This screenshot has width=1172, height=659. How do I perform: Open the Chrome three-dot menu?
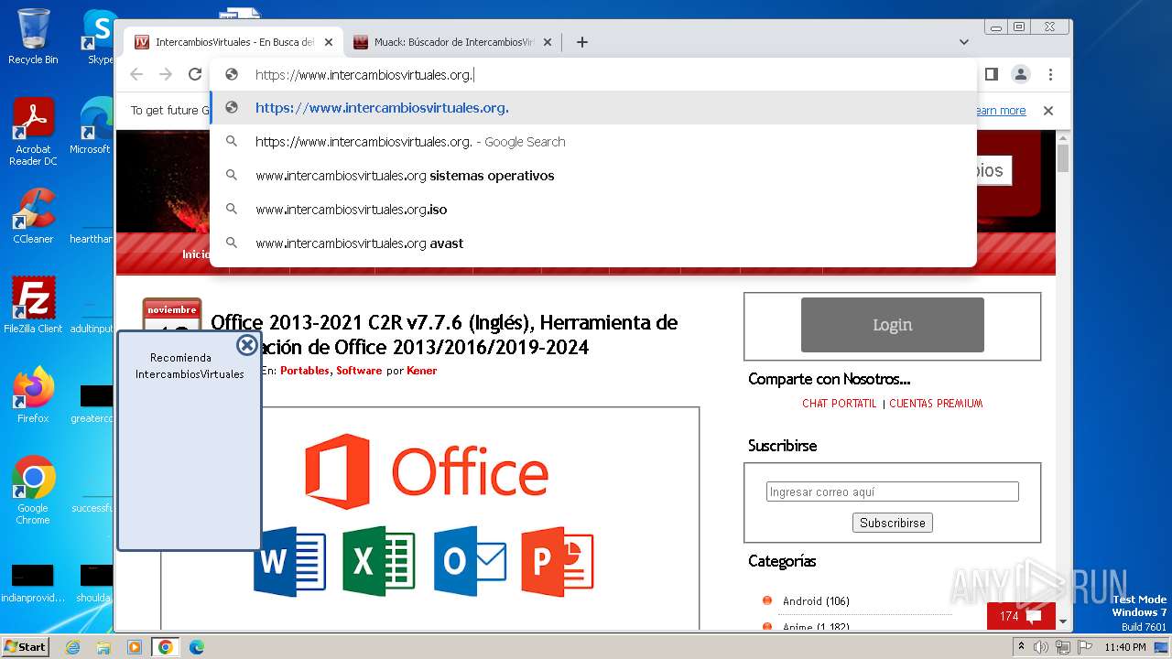[1050, 74]
